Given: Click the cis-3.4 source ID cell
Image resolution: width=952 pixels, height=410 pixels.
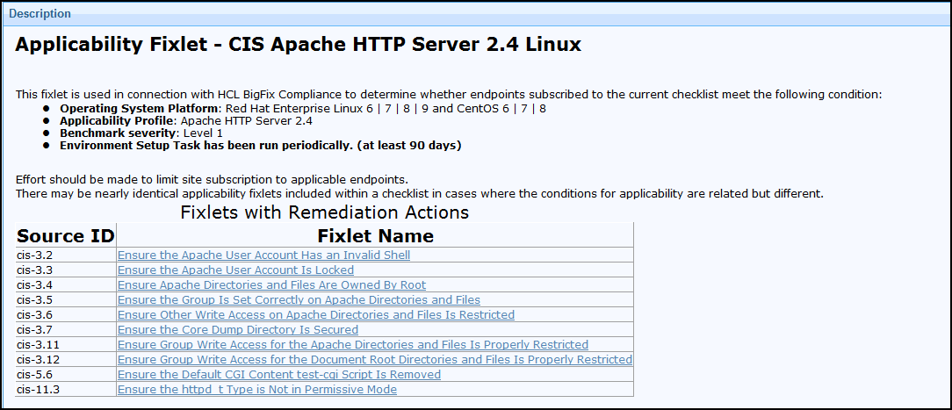Looking at the screenshot, I should [x=66, y=285].
